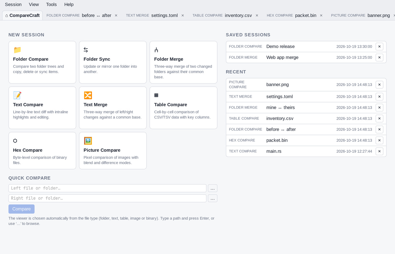Remove the Demo release saved session
Viewport: 395px width, 254px height.
click(x=379, y=47)
